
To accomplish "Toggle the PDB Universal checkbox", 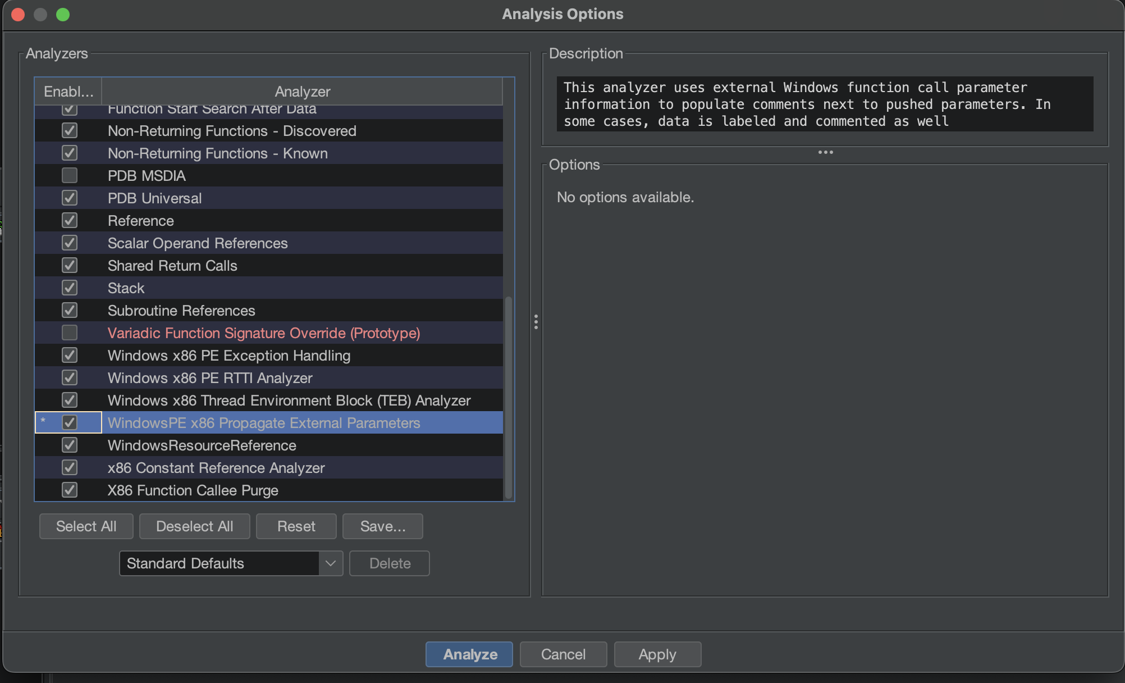I will click(70, 198).
